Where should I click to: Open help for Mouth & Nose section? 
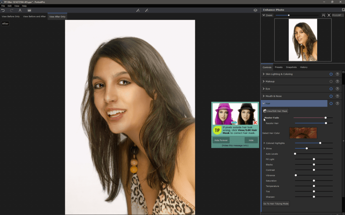click(337, 96)
